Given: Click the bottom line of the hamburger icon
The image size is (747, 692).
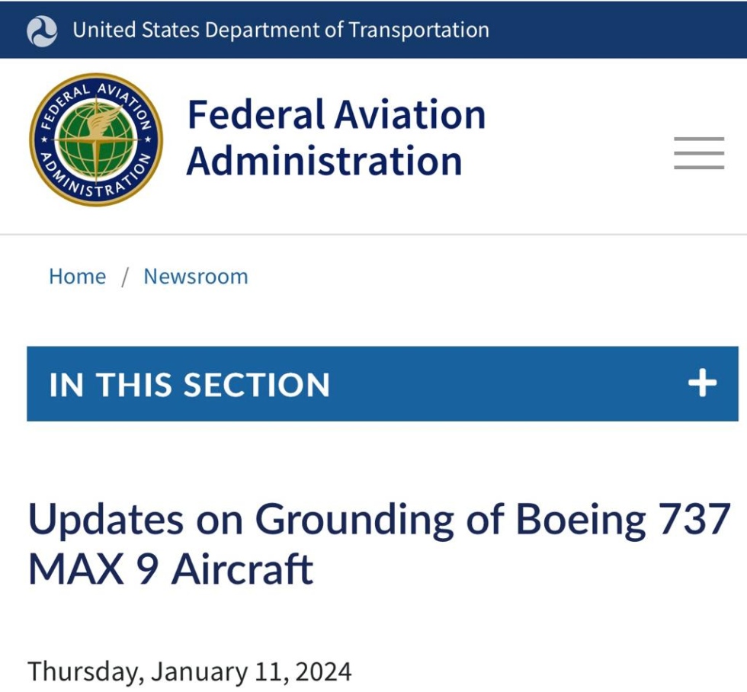Looking at the screenshot, I should pos(699,167).
